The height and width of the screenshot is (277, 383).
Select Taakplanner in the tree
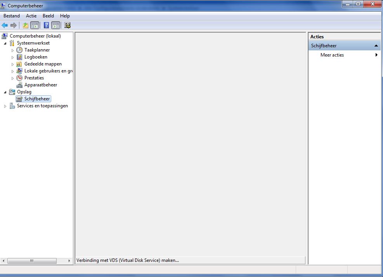(37, 50)
